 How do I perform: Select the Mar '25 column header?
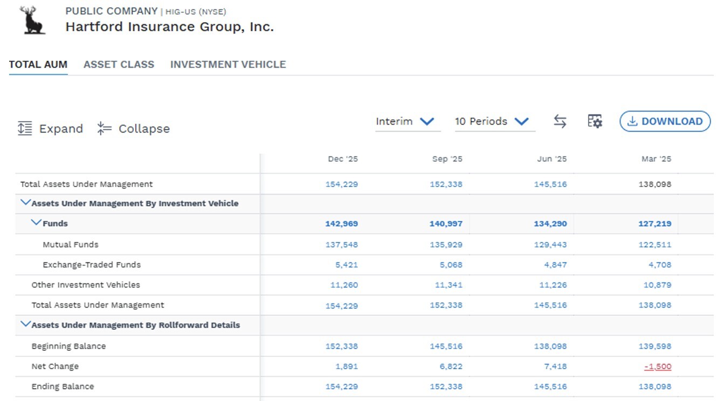(x=656, y=159)
